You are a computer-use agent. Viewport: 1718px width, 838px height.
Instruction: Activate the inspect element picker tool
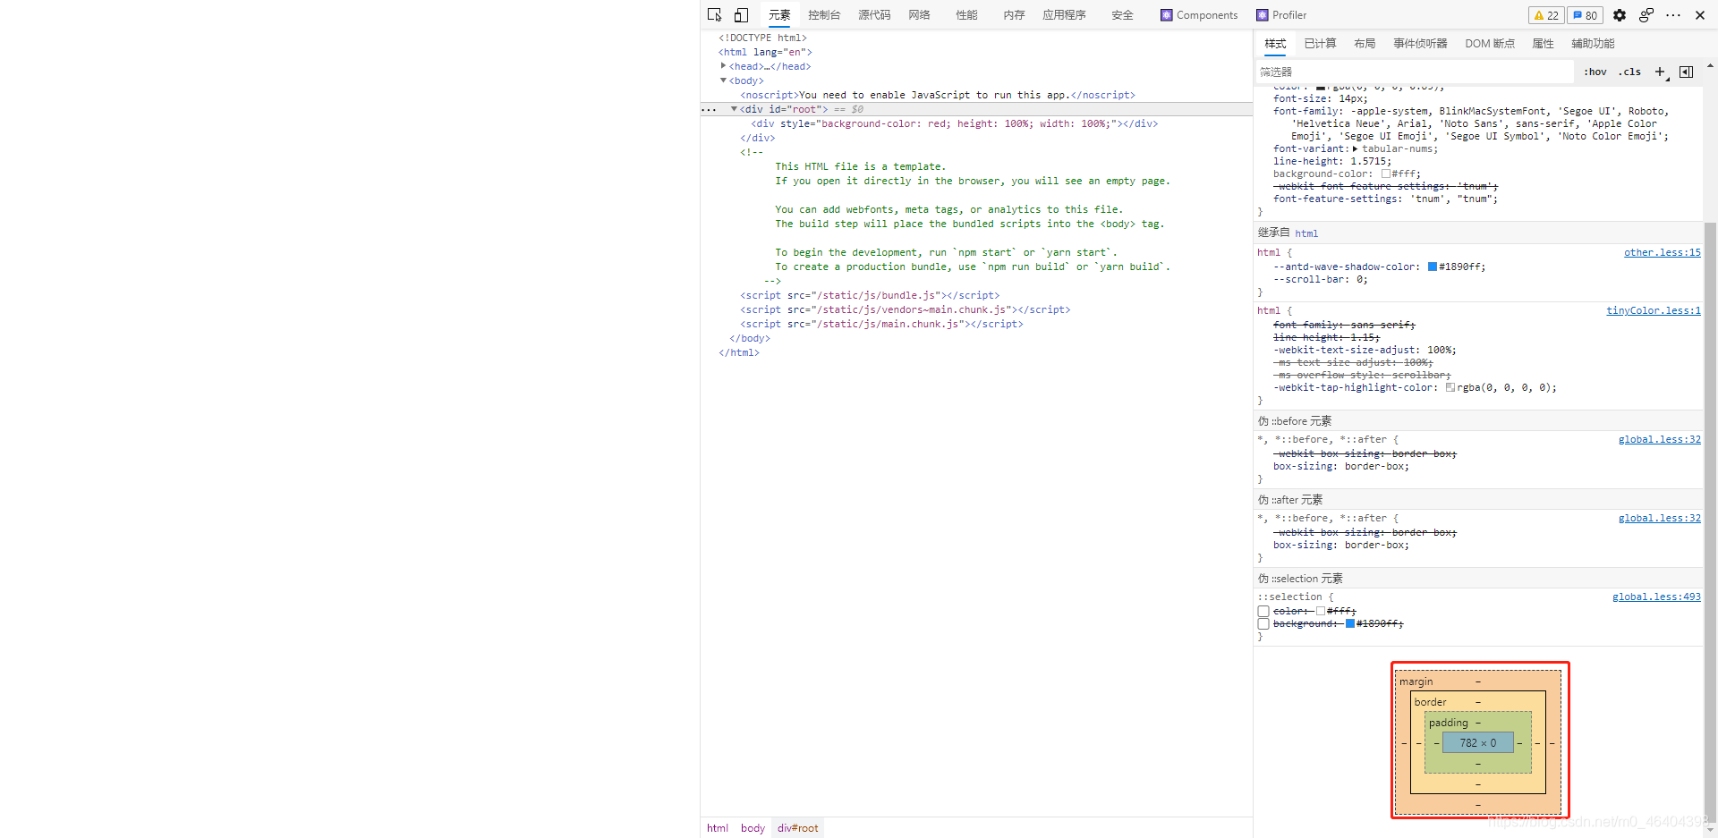click(x=714, y=15)
